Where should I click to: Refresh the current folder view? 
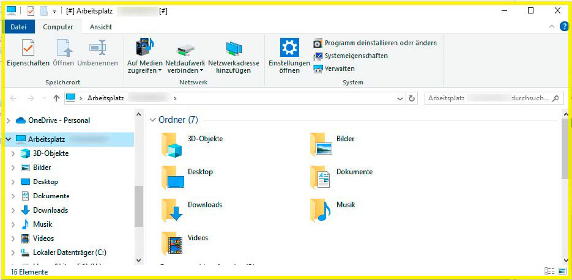(x=412, y=98)
